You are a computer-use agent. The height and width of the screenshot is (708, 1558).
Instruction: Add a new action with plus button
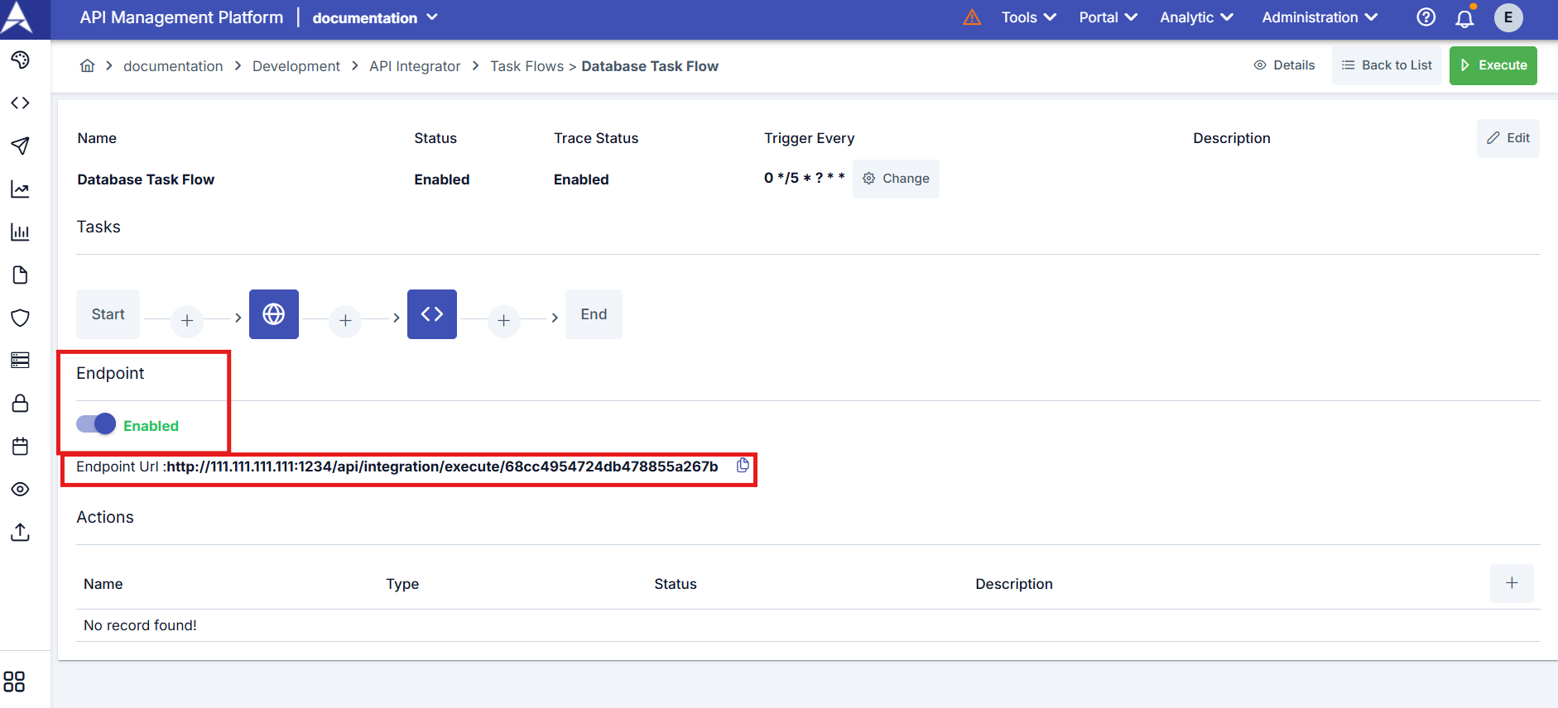pyautogui.click(x=1512, y=583)
